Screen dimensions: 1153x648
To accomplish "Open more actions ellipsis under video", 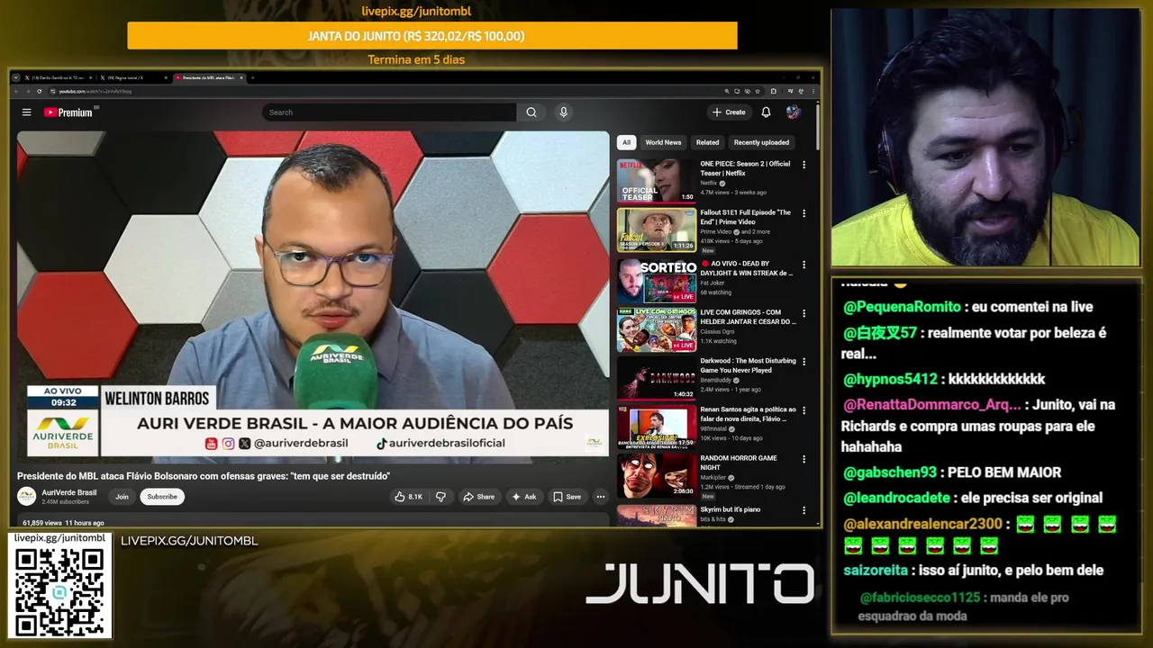I will coord(601,497).
